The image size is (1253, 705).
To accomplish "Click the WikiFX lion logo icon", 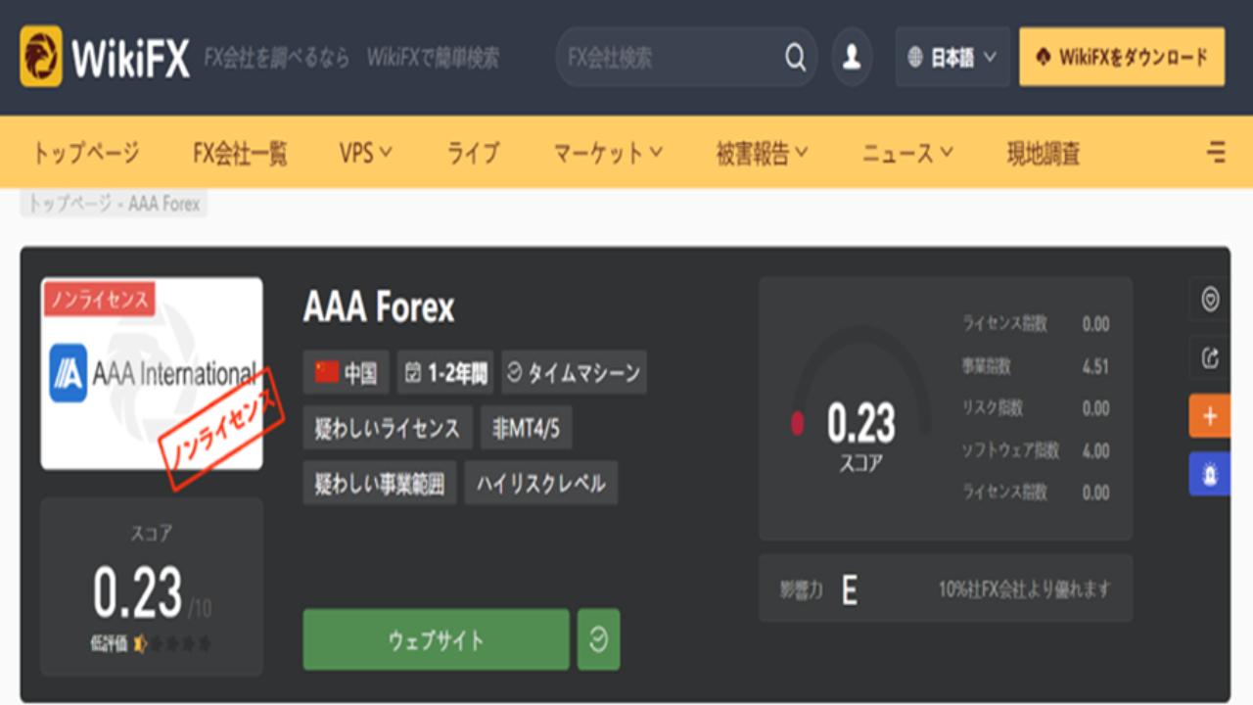I will [x=41, y=57].
